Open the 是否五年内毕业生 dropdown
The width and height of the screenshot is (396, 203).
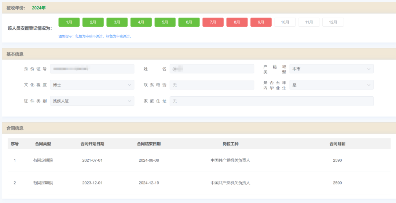331,85
